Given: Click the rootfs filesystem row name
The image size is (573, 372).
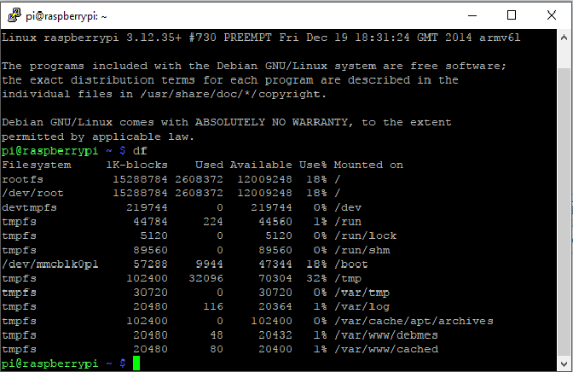Looking at the screenshot, I should [22, 179].
